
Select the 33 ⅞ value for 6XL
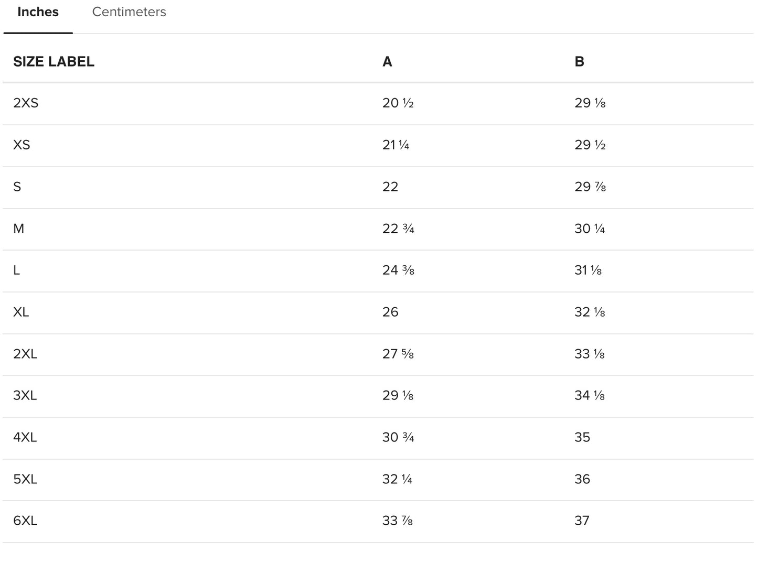tap(398, 521)
